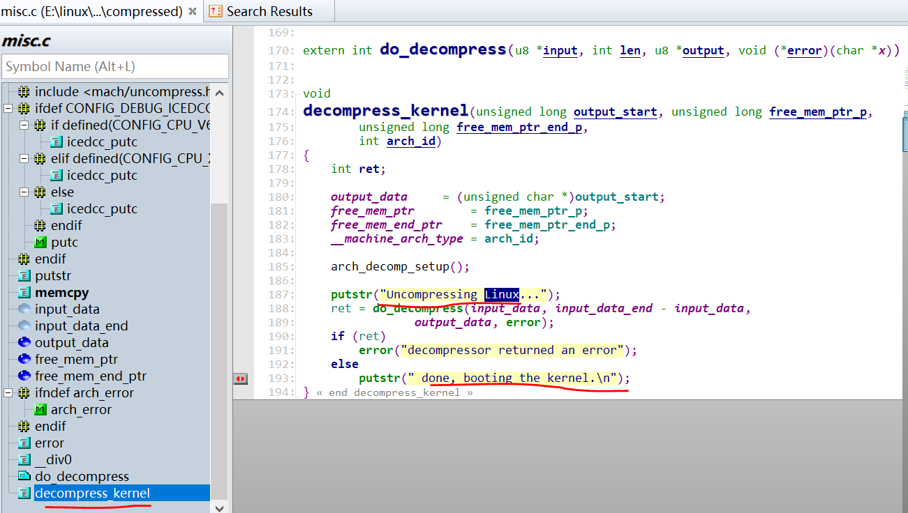This screenshot has width=908, height=513.
Task: Switch to the Search Results tab
Action: pos(269,11)
